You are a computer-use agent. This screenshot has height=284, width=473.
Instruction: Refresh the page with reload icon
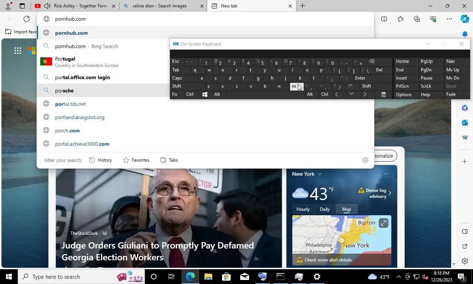click(x=27, y=19)
